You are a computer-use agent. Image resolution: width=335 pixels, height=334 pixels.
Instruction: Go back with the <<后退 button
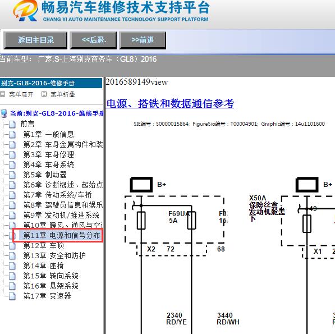(93, 40)
